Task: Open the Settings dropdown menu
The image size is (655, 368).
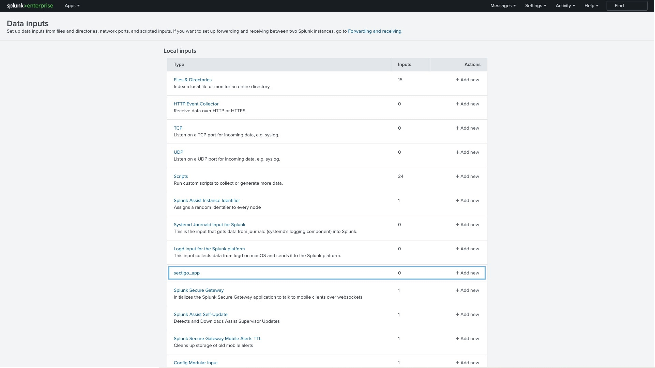Action: (535, 6)
